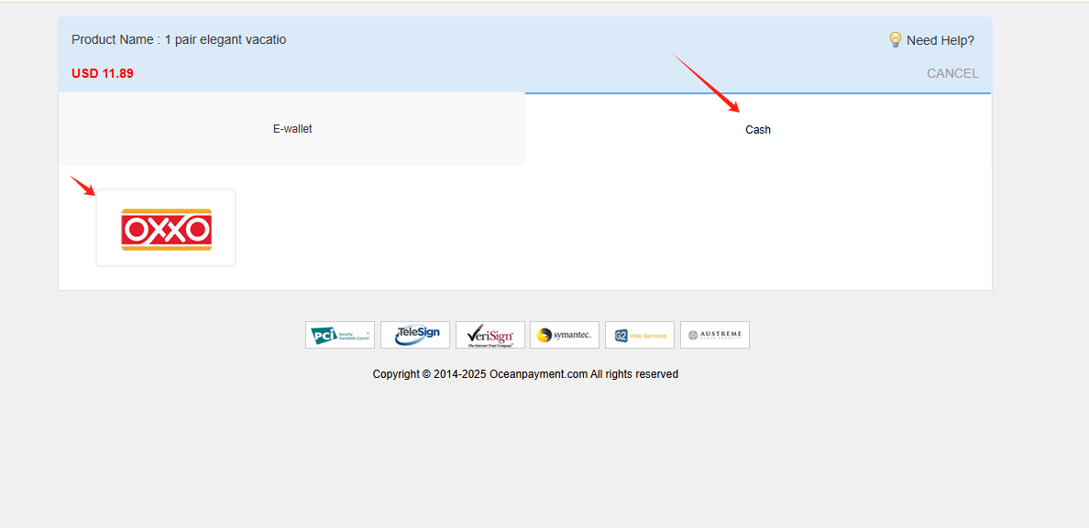This screenshot has height=528, width=1089.
Task: Click the Symantec security badge
Action: coord(565,335)
